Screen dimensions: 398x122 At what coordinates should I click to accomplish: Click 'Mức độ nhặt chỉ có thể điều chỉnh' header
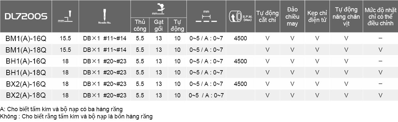click(x=380, y=16)
